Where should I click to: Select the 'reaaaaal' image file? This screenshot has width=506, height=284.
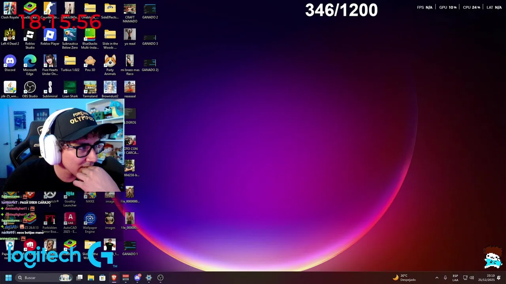click(130, 90)
